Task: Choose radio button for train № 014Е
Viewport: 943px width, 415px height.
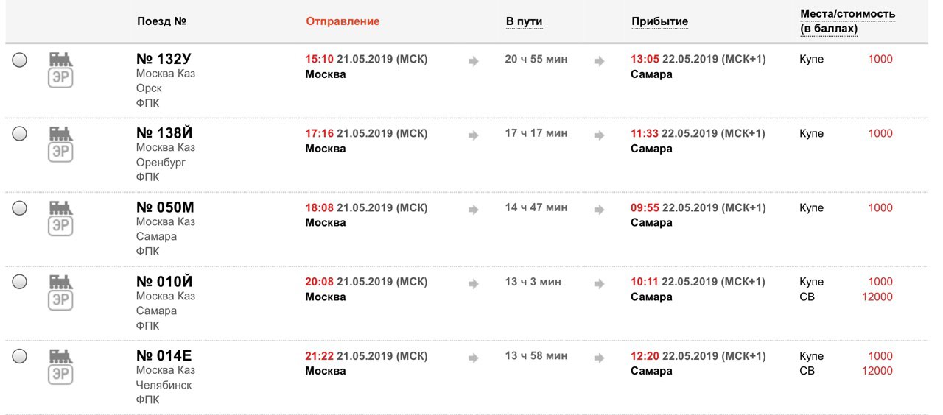Action: point(20,356)
